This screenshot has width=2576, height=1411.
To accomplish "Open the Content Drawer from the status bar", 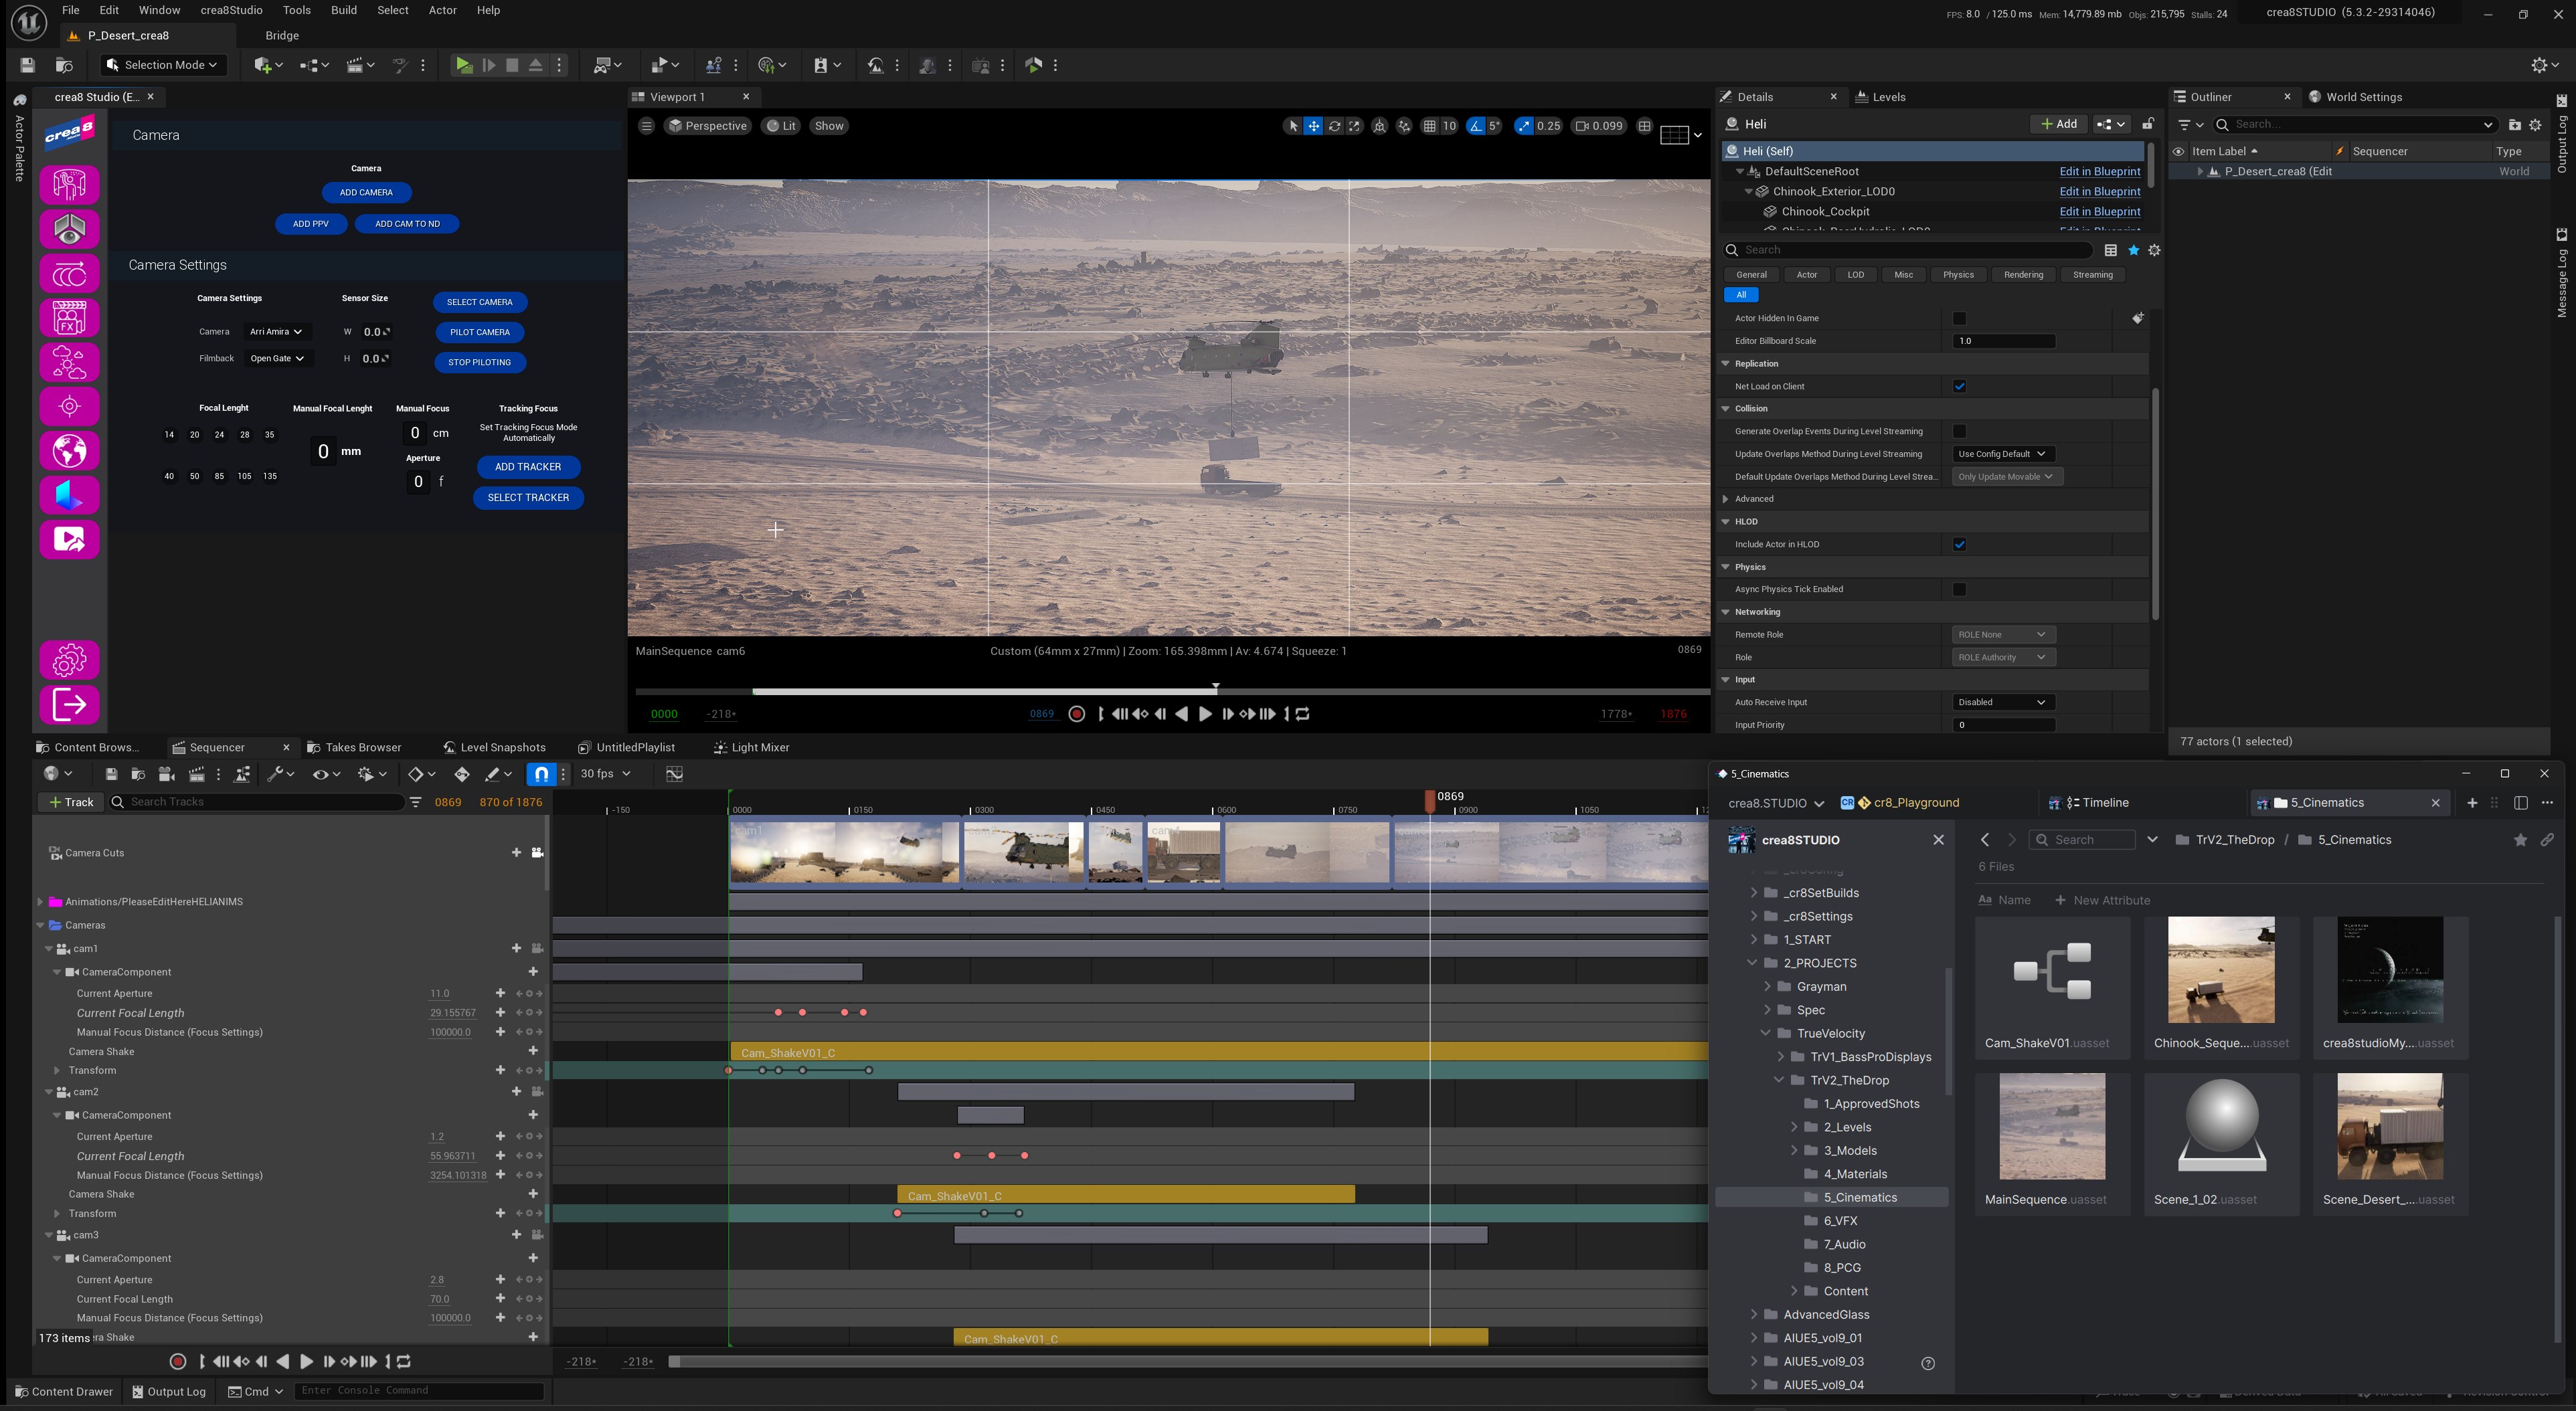I will point(63,1391).
